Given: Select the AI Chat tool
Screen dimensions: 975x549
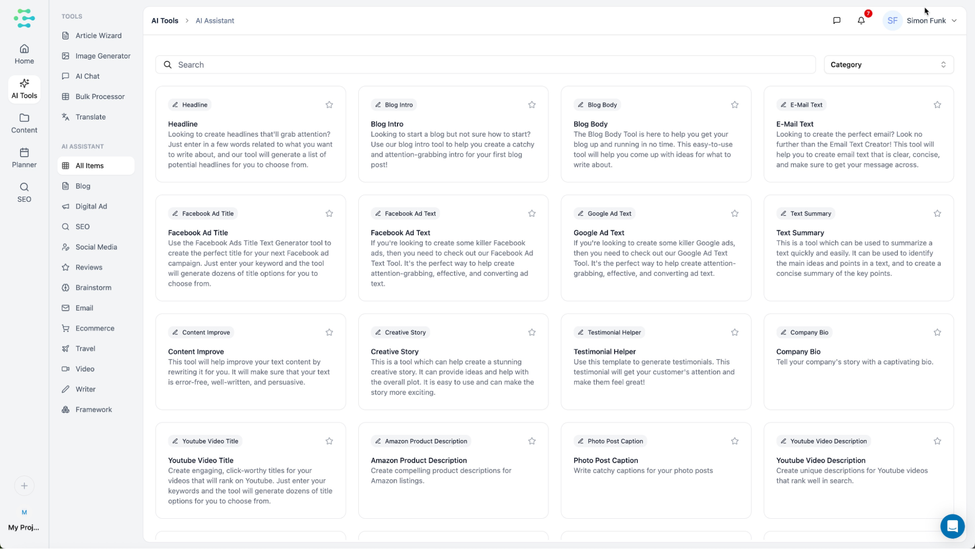Looking at the screenshot, I should pyautogui.click(x=88, y=76).
